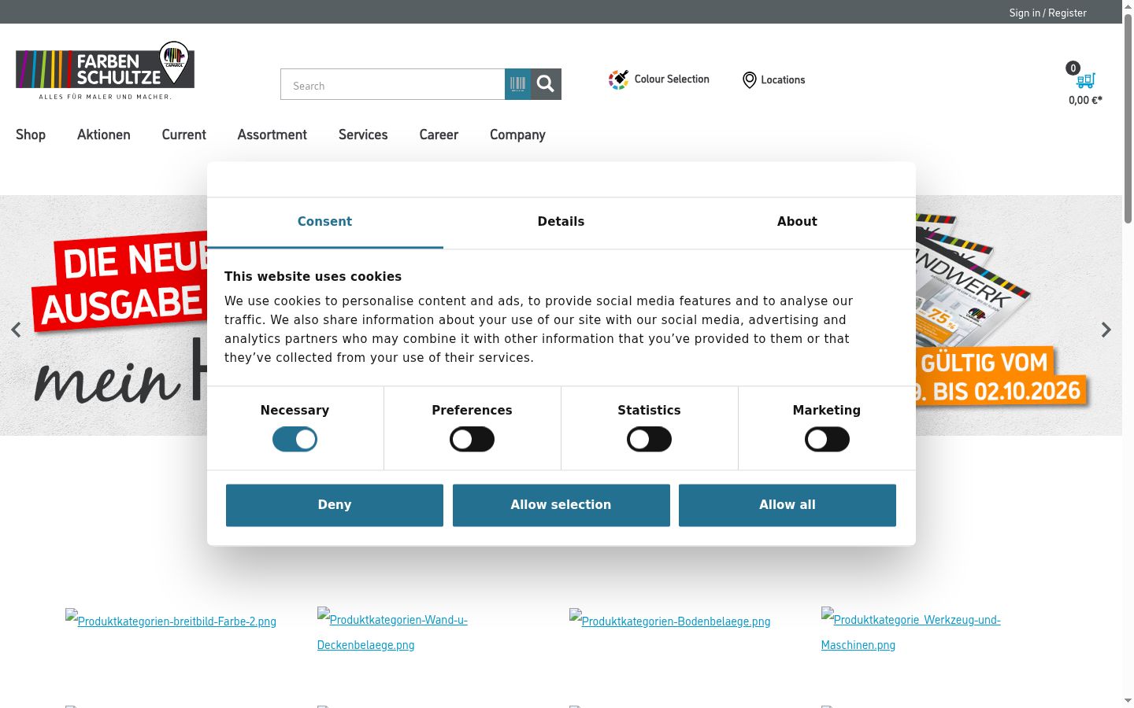Switch to the Consent tab
1134x708 pixels.
[324, 222]
